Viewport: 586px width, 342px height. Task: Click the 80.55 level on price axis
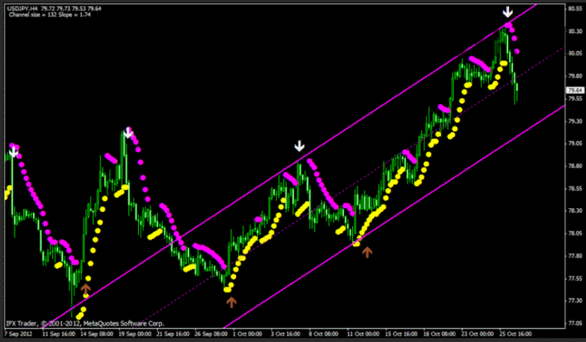point(575,9)
